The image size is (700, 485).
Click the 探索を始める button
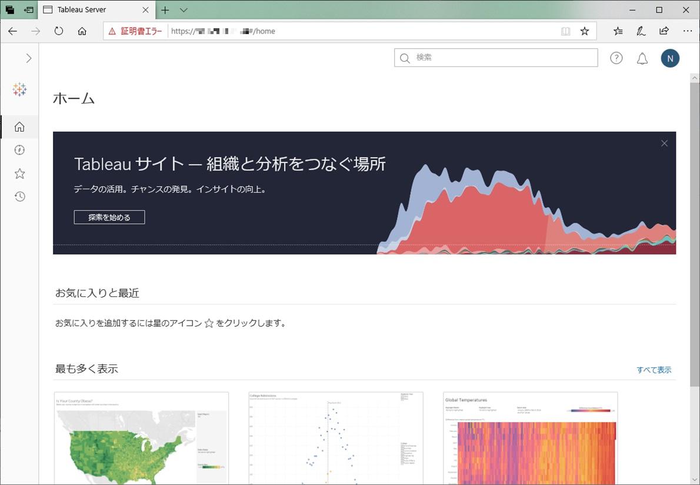[x=109, y=218]
